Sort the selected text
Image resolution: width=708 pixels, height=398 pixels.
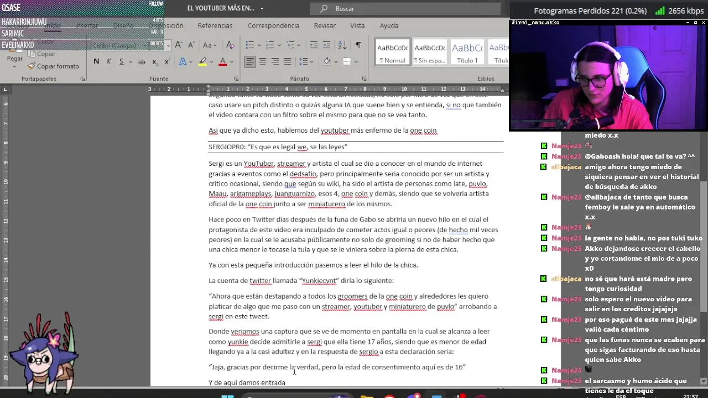tap(342, 45)
